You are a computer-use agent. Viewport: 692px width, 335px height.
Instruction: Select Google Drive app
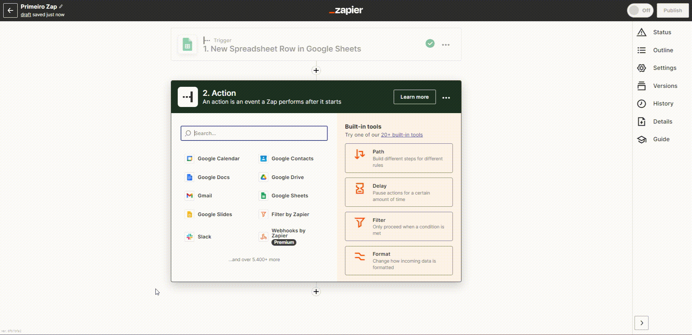point(282,177)
